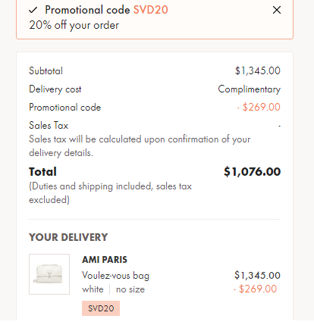Click the item discount -$269.00
The height and width of the screenshot is (325, 314).
point(256,289)
